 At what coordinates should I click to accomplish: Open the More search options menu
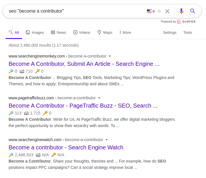[x=125, y=32]
